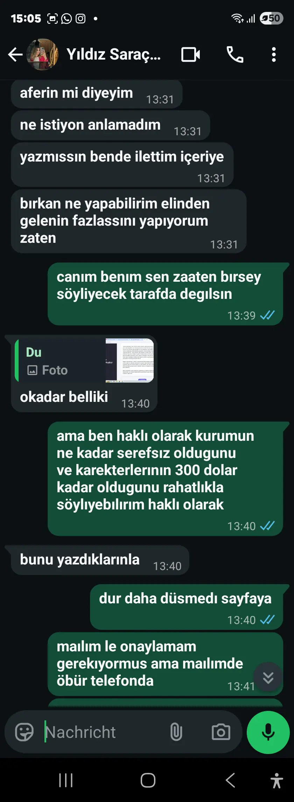Open the three-dot more options menu
Viewport: 294px width, 802px height.
pos(274,55)
